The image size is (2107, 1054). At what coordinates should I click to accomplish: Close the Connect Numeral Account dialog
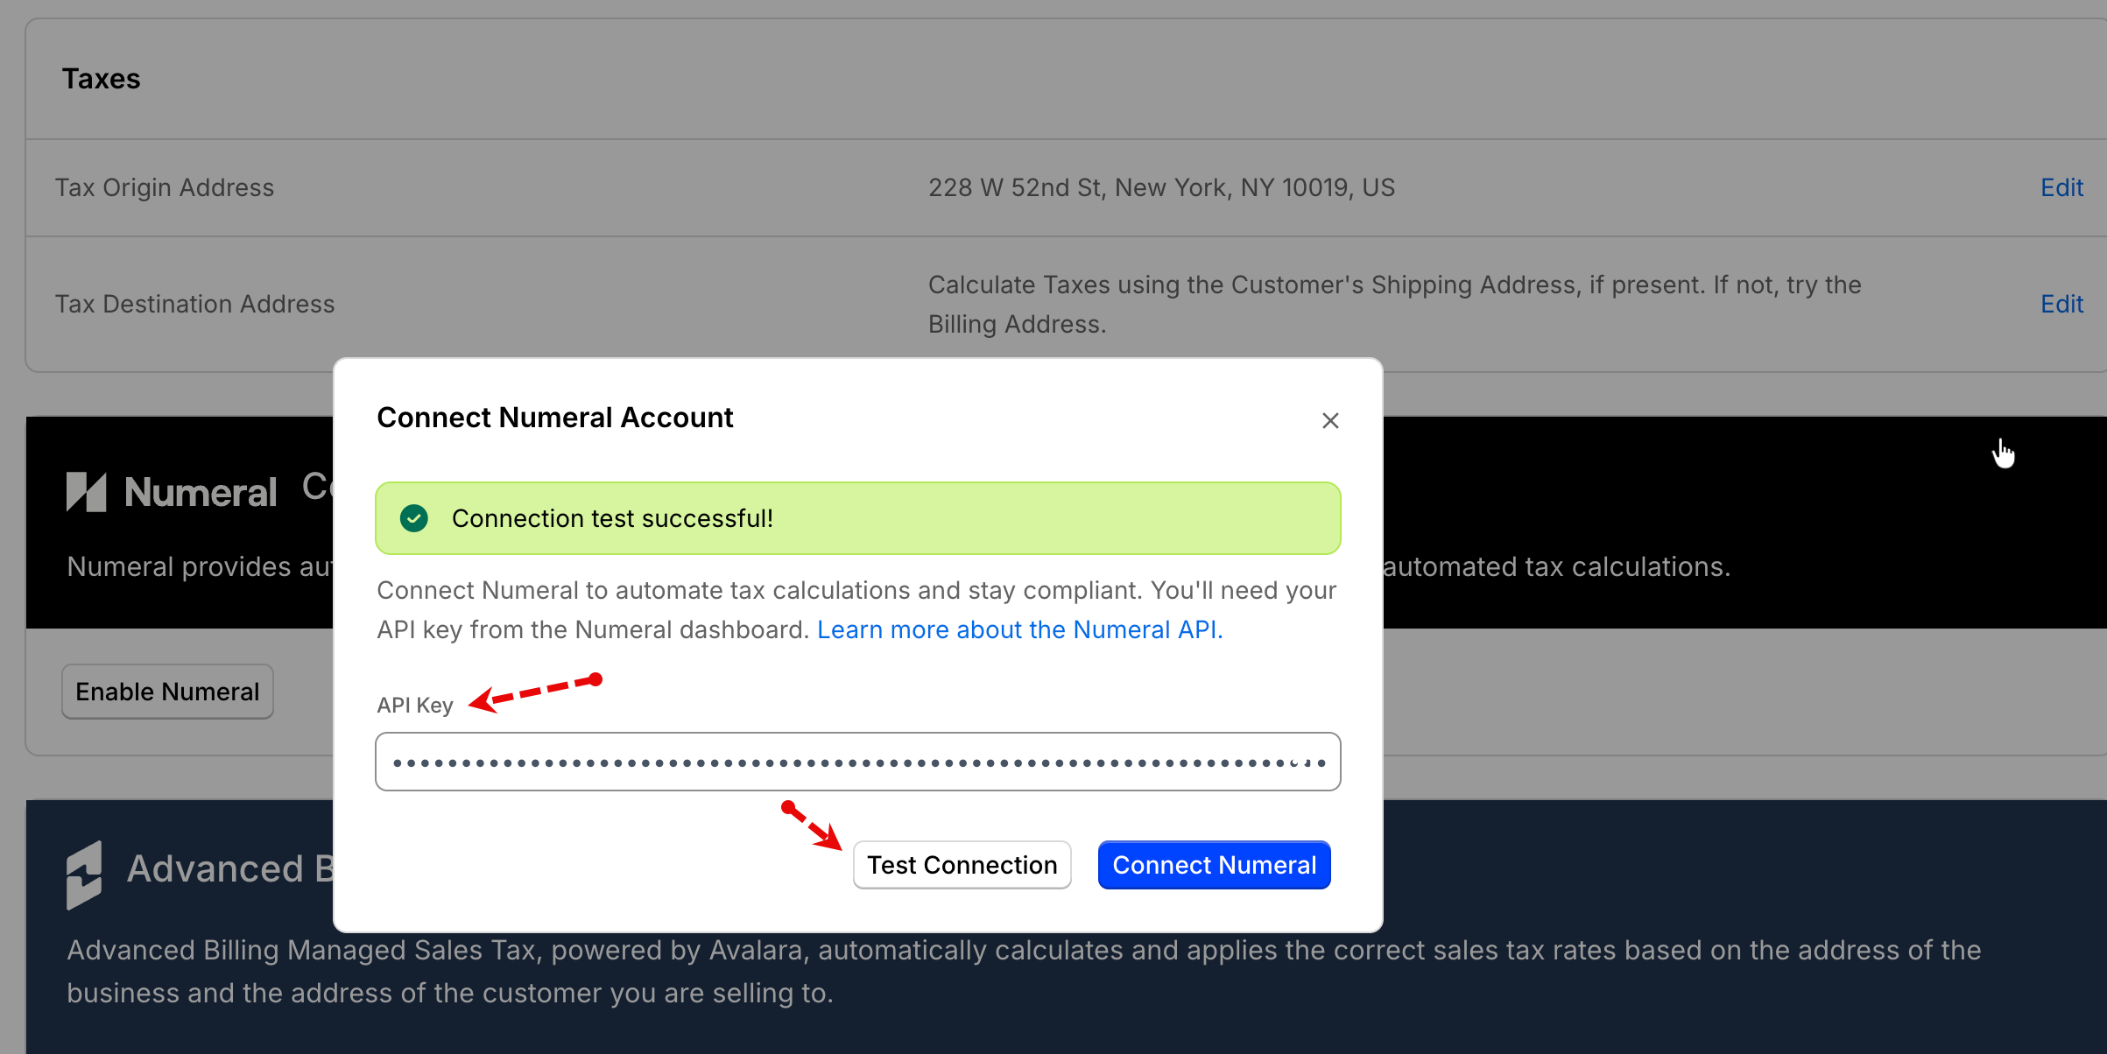coord(1330,421)
